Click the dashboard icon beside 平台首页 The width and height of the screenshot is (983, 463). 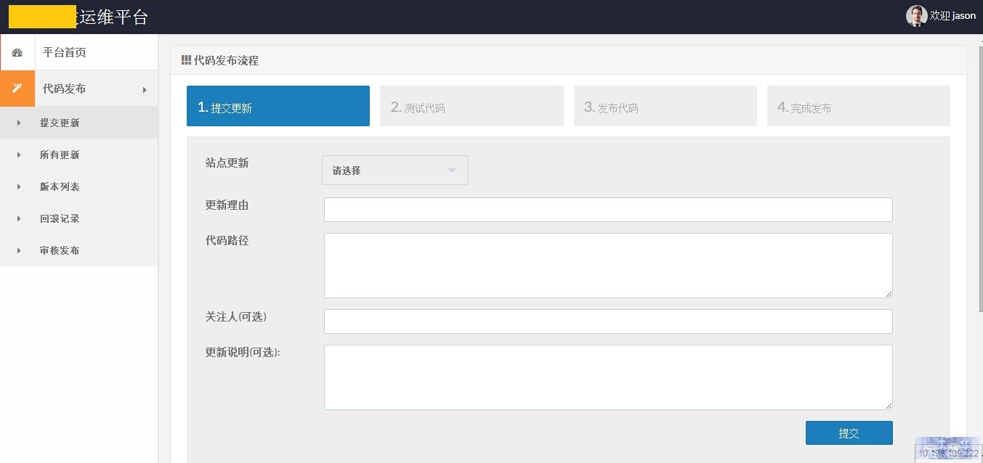(17, 52)
